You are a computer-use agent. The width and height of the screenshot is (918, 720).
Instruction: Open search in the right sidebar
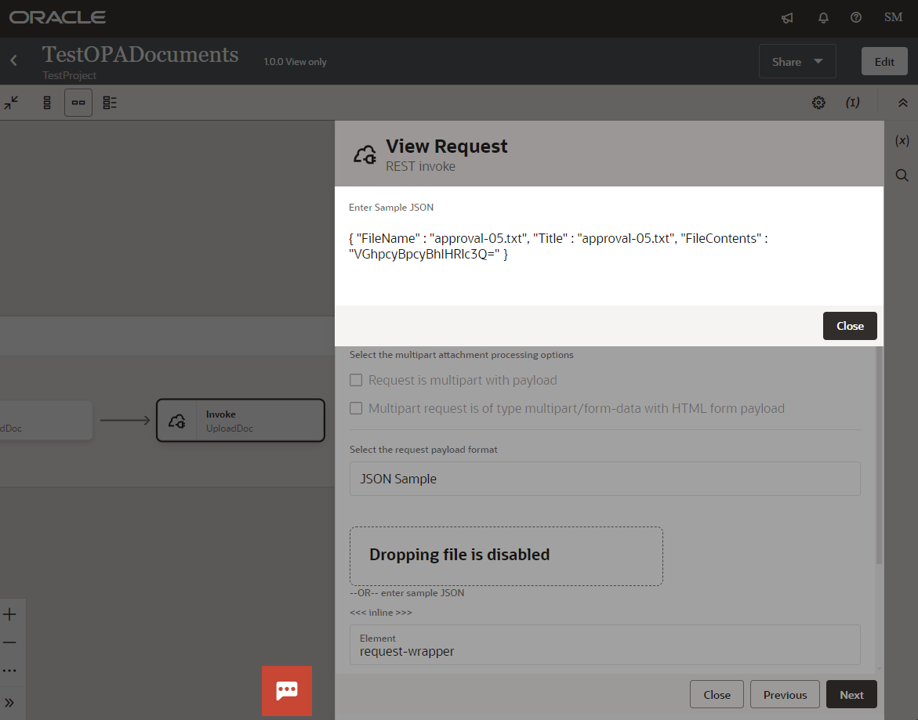(x=902, y=175)
